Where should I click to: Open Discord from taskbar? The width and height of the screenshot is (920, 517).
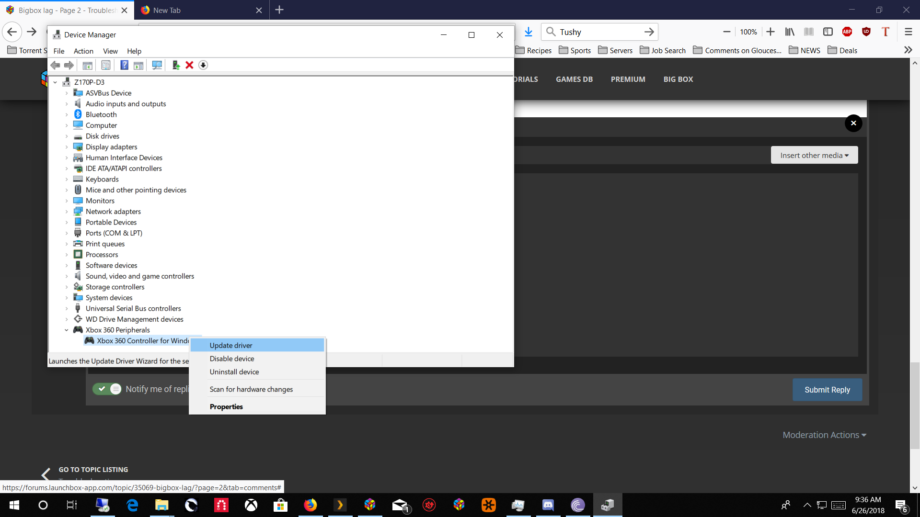point(548,505)
